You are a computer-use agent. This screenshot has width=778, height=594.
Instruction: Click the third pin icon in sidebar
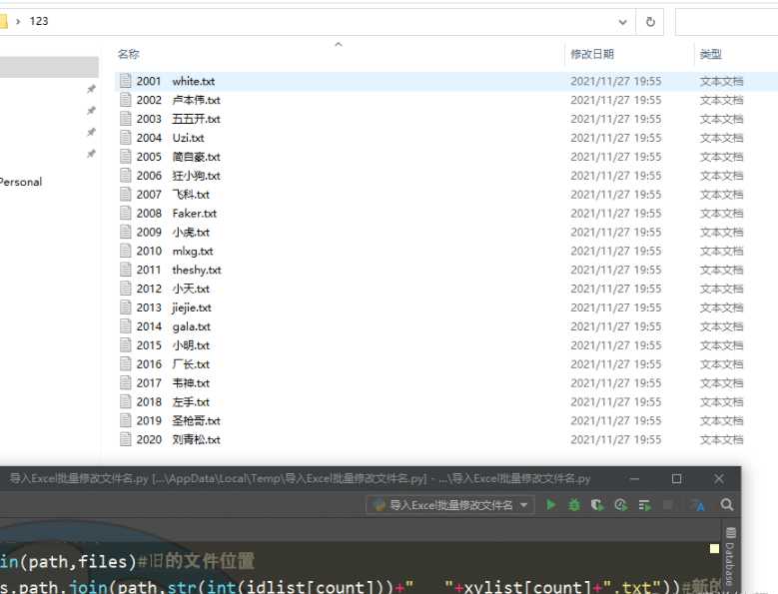[x=91, y=132]
